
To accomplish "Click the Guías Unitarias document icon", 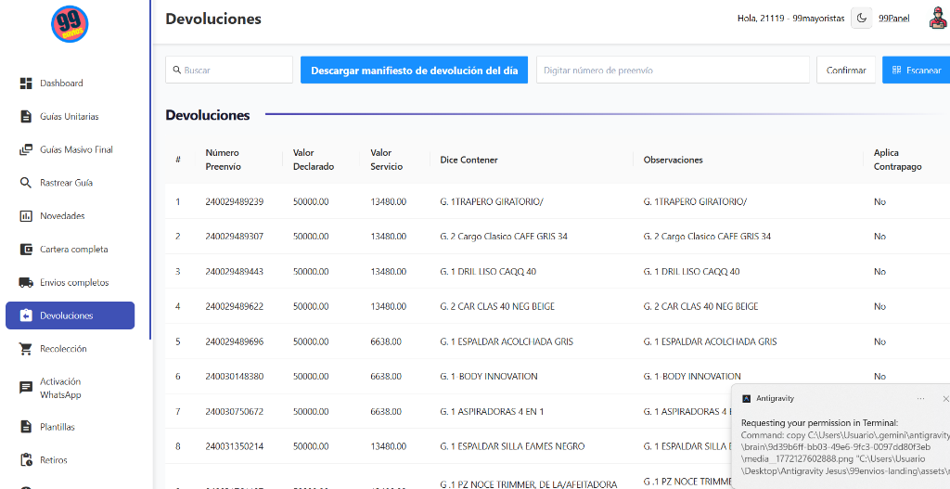I will coord(26,117).
